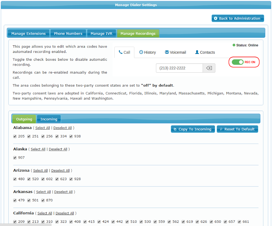Click the green Status Online indicator dot
This screenshot has height=226, width=276.
pyautogui.click(x=234, y=45)
